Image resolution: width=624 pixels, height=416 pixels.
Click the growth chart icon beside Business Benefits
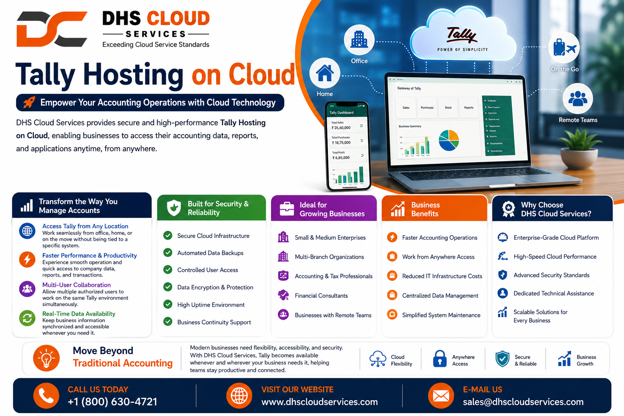click(x=398, y=209)
